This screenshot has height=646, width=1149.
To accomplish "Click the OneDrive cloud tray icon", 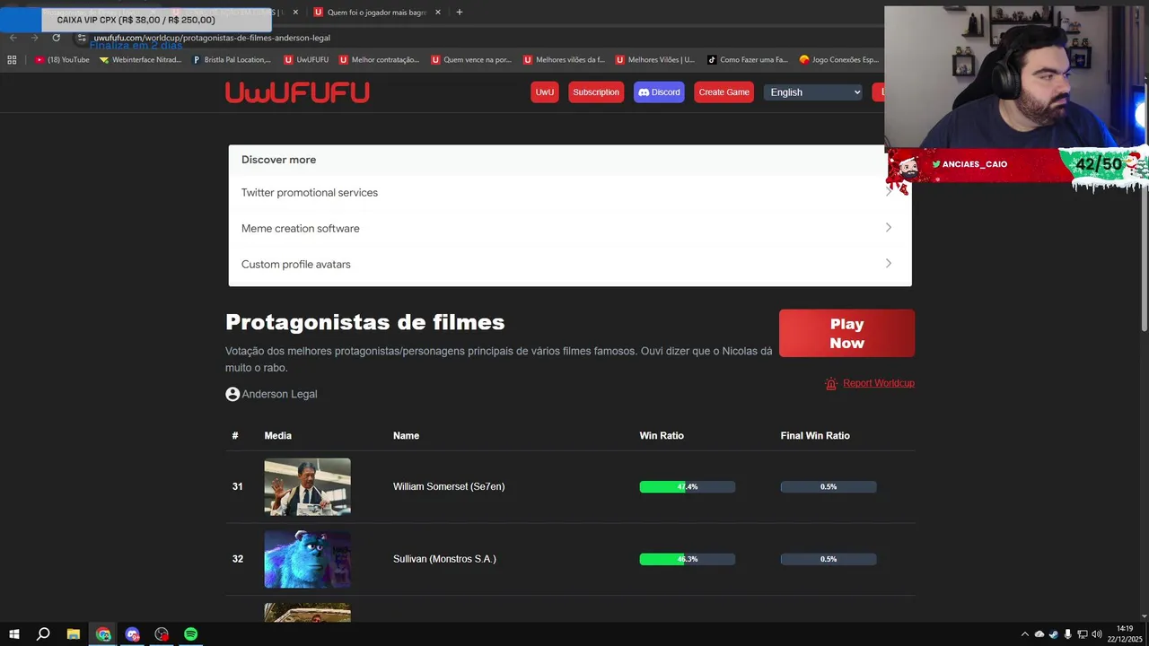I will (x=1039, y=634).
